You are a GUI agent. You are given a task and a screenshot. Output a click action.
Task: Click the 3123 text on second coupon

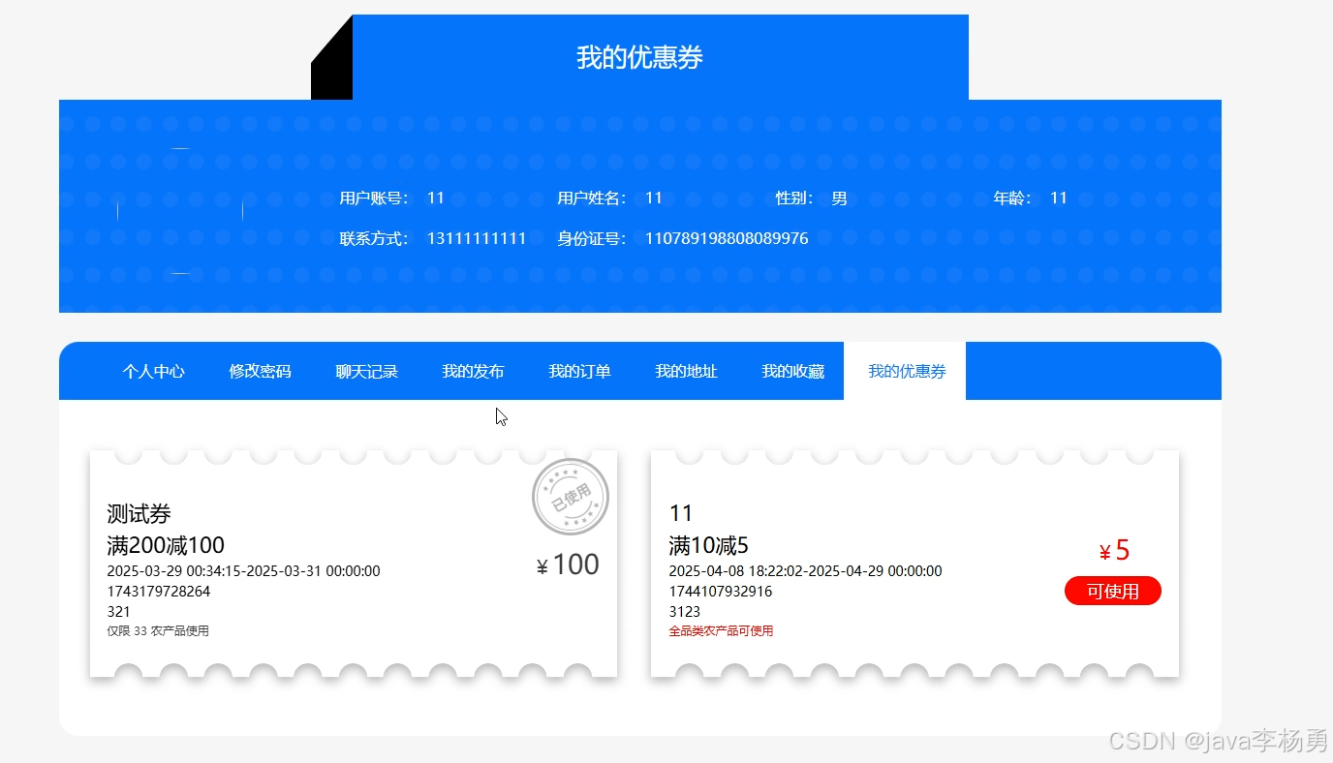click(684, 611)
